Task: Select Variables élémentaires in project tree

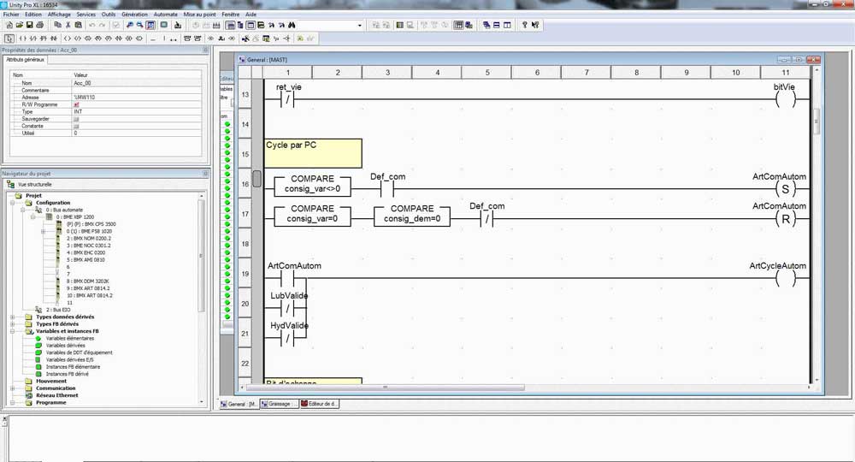Action: pyautogui.click(x=69, y=338)
